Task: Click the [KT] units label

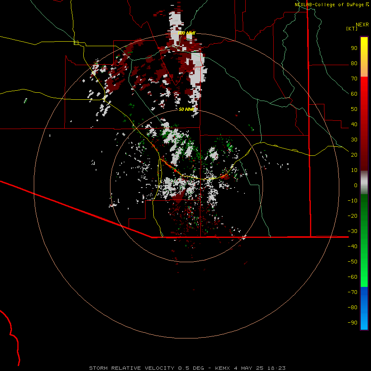Action: tap(352, 28)
